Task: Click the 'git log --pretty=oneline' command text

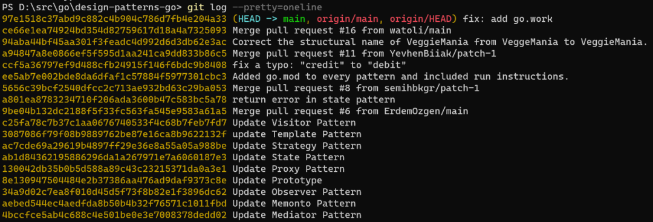Action: 255,7
